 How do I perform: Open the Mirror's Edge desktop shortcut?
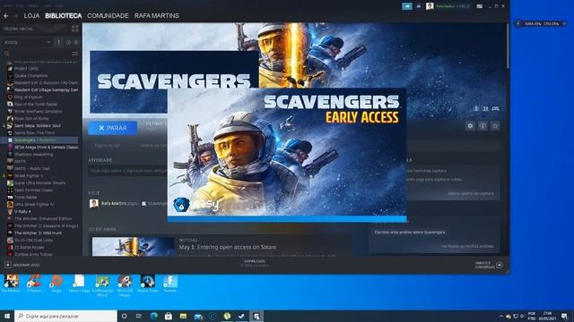pos(79,284)
